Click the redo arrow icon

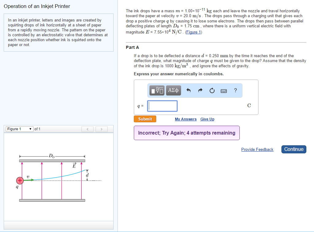pyautogui.click(x=200, y=90)
